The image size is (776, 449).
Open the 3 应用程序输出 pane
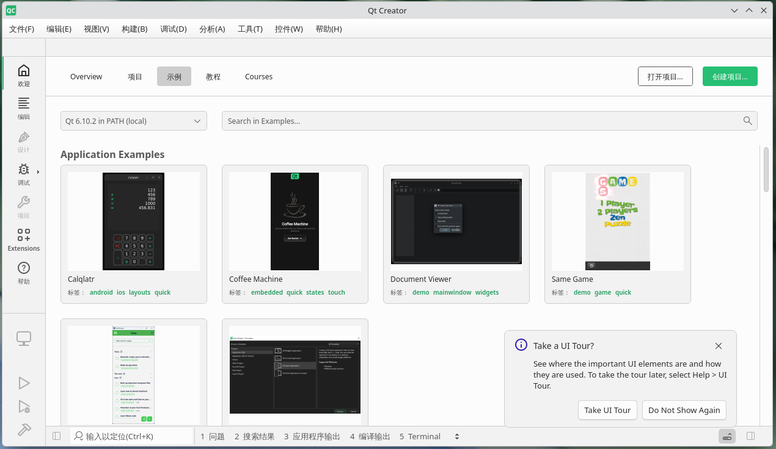click(x=312, y=436)
